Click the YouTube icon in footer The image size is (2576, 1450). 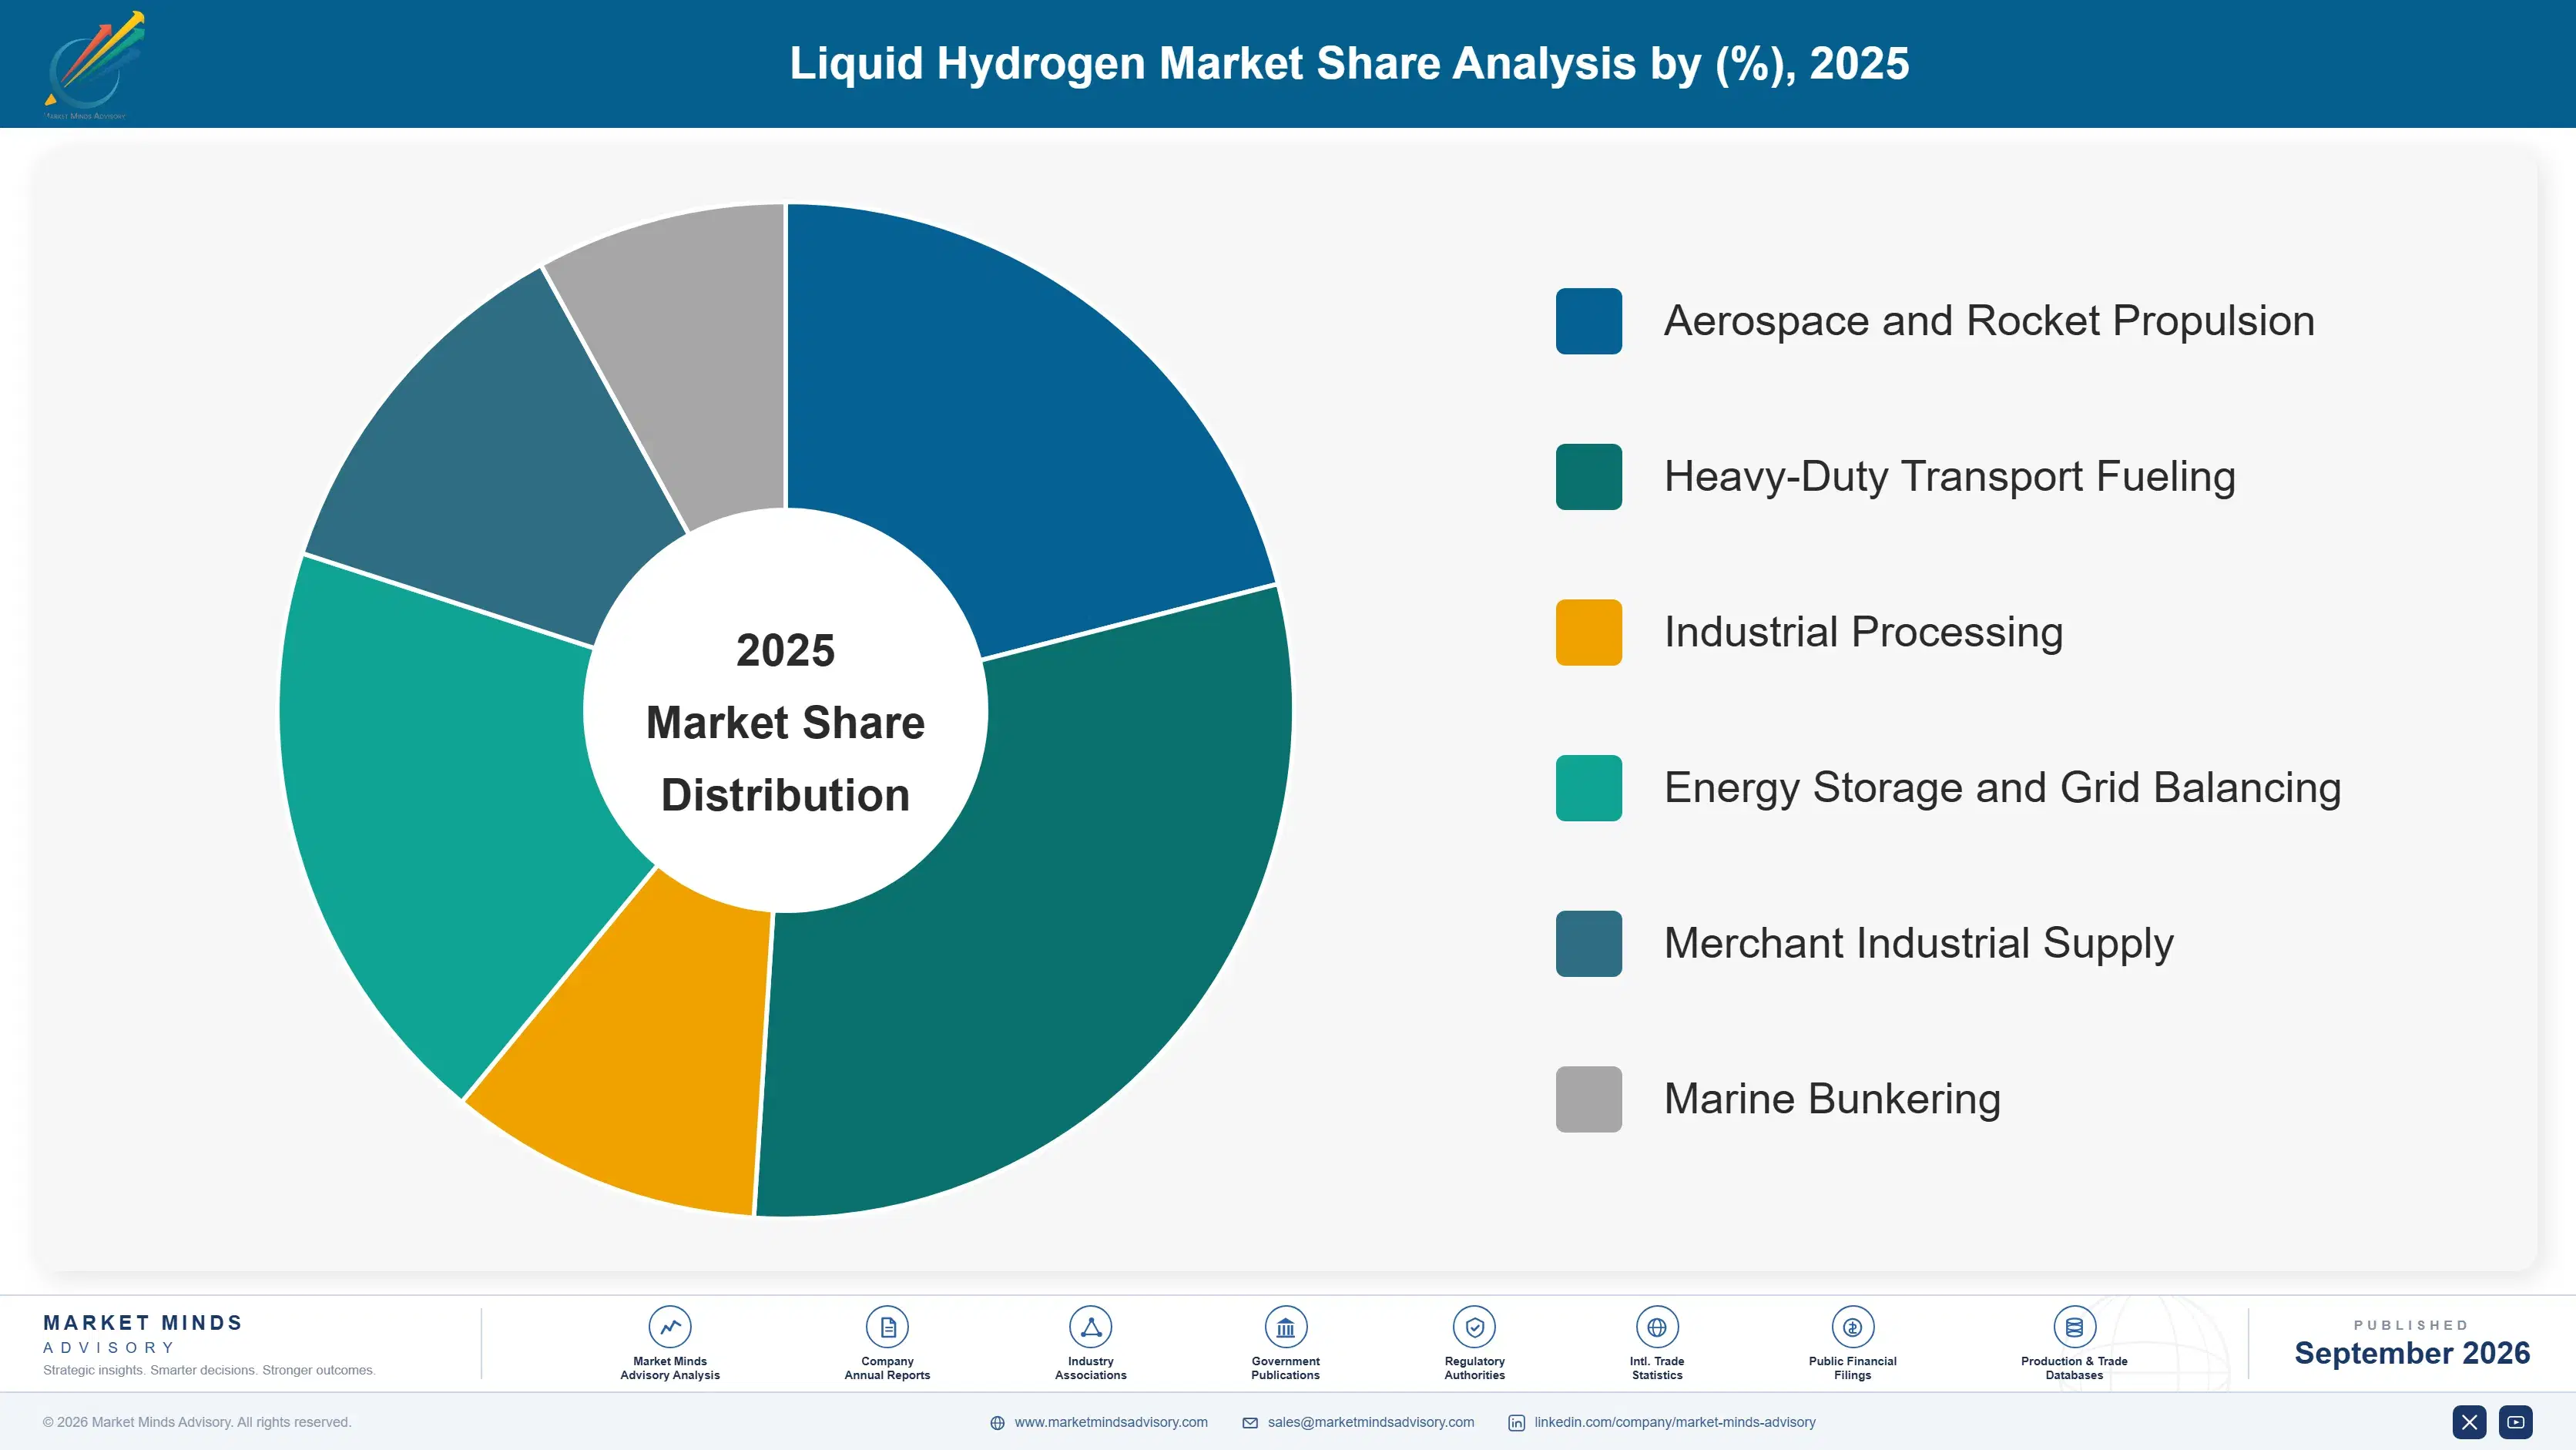click(2516, 1422)
